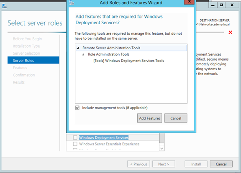Minimize the background wizard window
This screenshot has width=241, height=173.
coord(213,5)
